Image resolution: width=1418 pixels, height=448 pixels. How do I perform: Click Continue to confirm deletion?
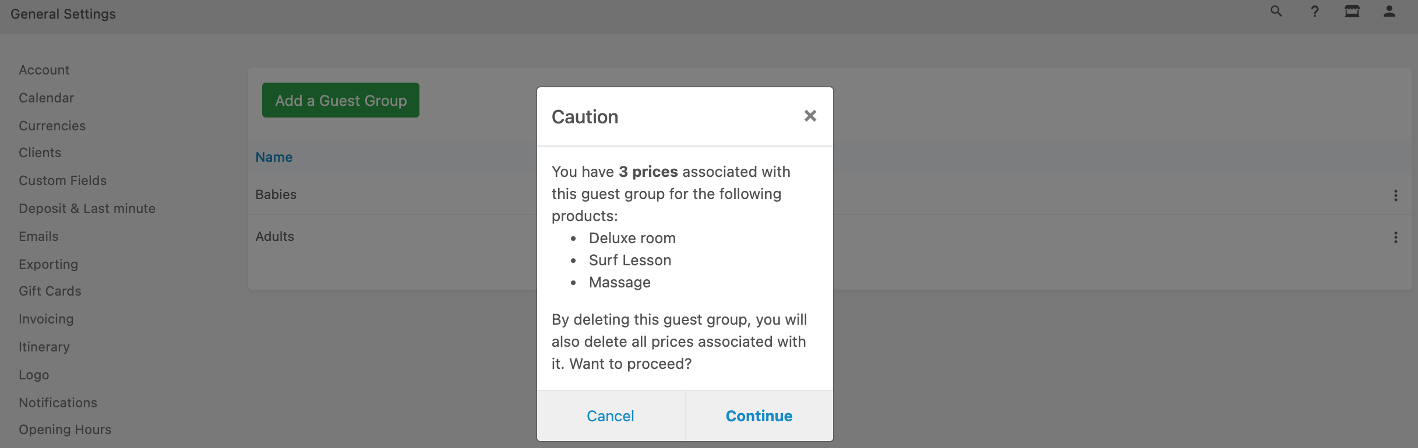click(x=759, y=416)
